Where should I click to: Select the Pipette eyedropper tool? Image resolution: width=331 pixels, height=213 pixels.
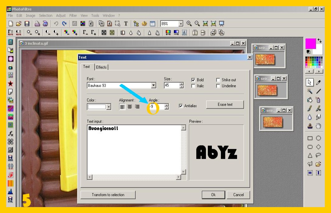click(x=318, y=82)
